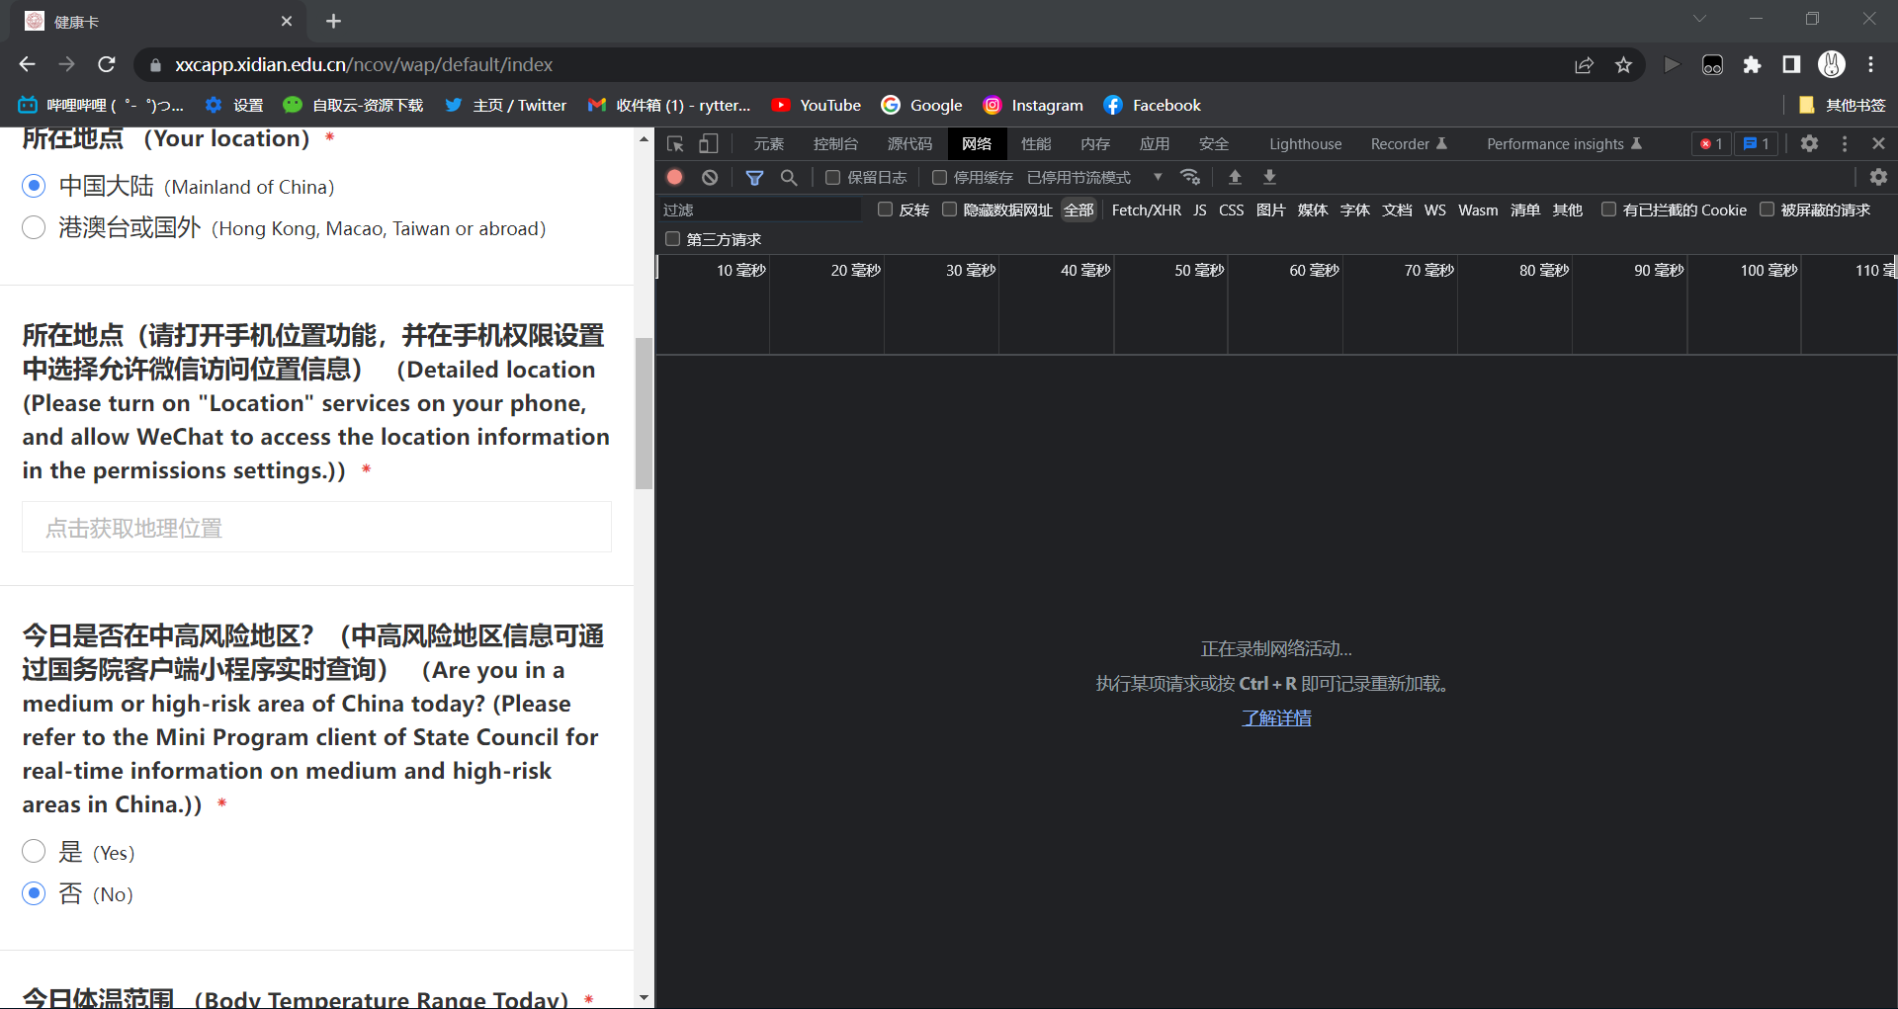This screenshot has height=1009, width=1898.
Task: Open DevTools settings gear icon
Action: pyautogui.click(x=1809, y=143)
